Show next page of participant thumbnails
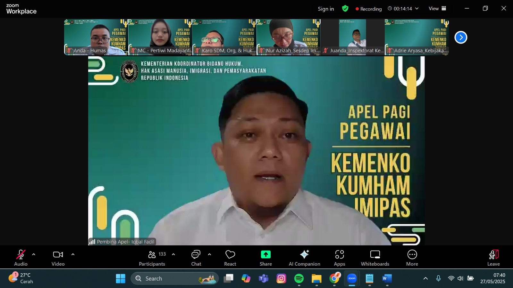 (x=461, y=37)
